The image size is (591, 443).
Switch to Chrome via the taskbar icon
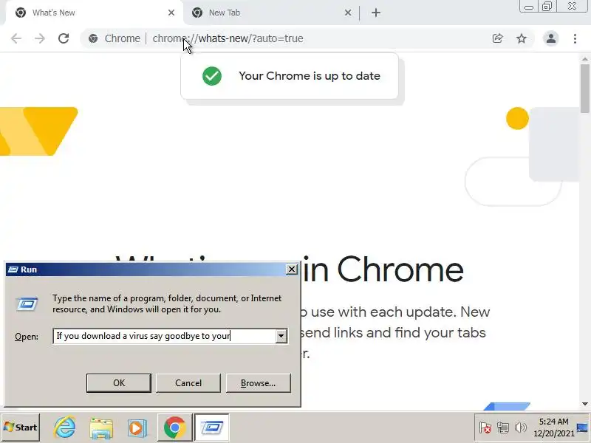[x=174, y=427]
